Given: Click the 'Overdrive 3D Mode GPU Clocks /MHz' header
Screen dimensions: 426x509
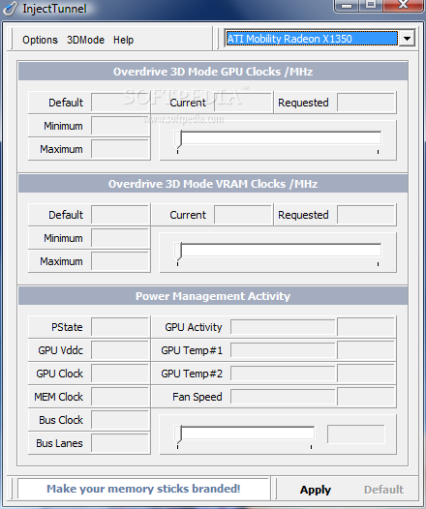Looking at the screenshot, I should [213, 72].
